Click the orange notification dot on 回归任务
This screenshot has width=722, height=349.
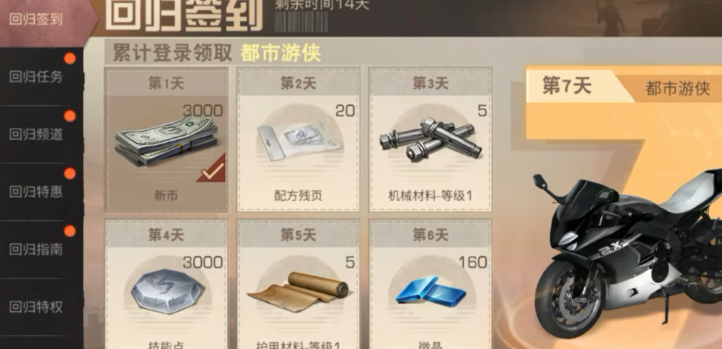70,59
